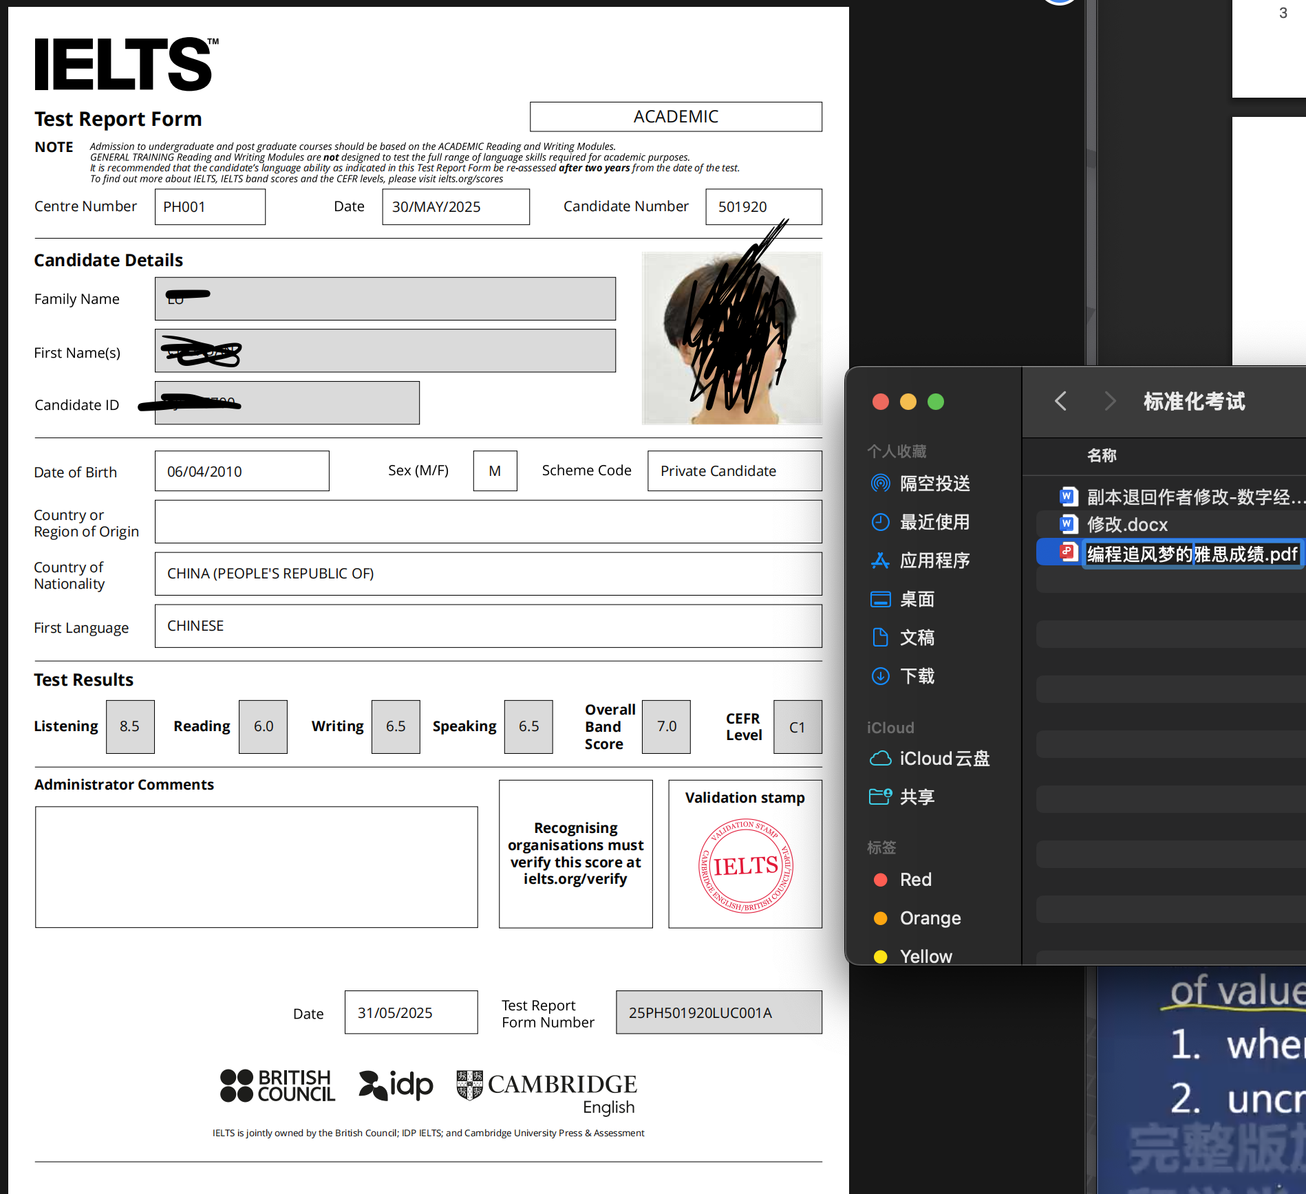Click Listening score 8.5
Screen dimensions: 1306x1194
click(x=130, y=727)
